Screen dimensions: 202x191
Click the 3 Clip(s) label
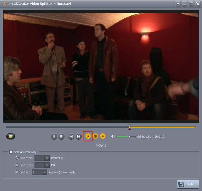point(101,146)
